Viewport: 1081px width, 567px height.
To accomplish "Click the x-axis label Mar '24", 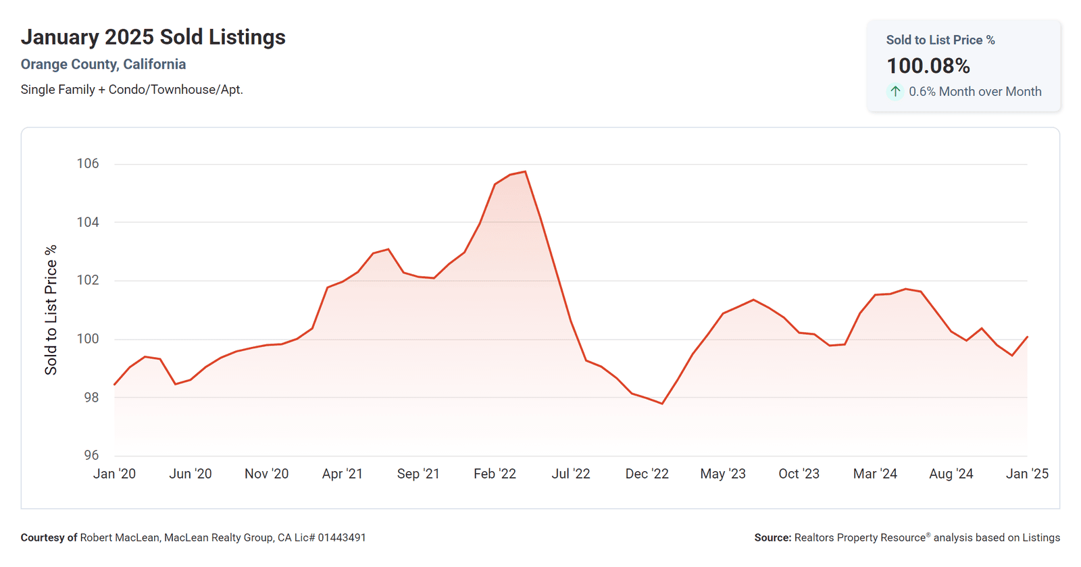I will (875, 474).
